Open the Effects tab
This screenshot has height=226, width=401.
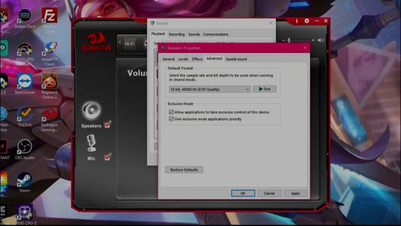[x=197, y=59]
